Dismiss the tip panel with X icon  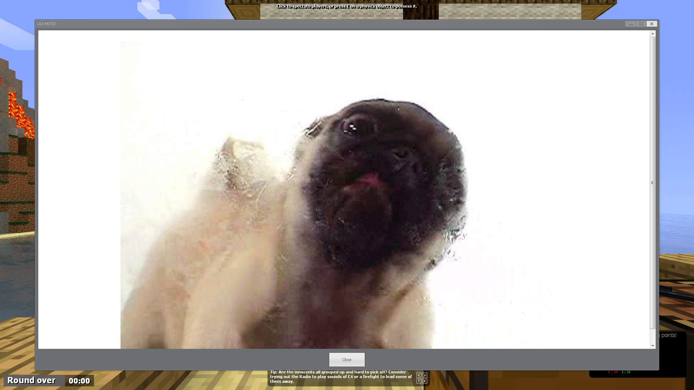(425, 381)
